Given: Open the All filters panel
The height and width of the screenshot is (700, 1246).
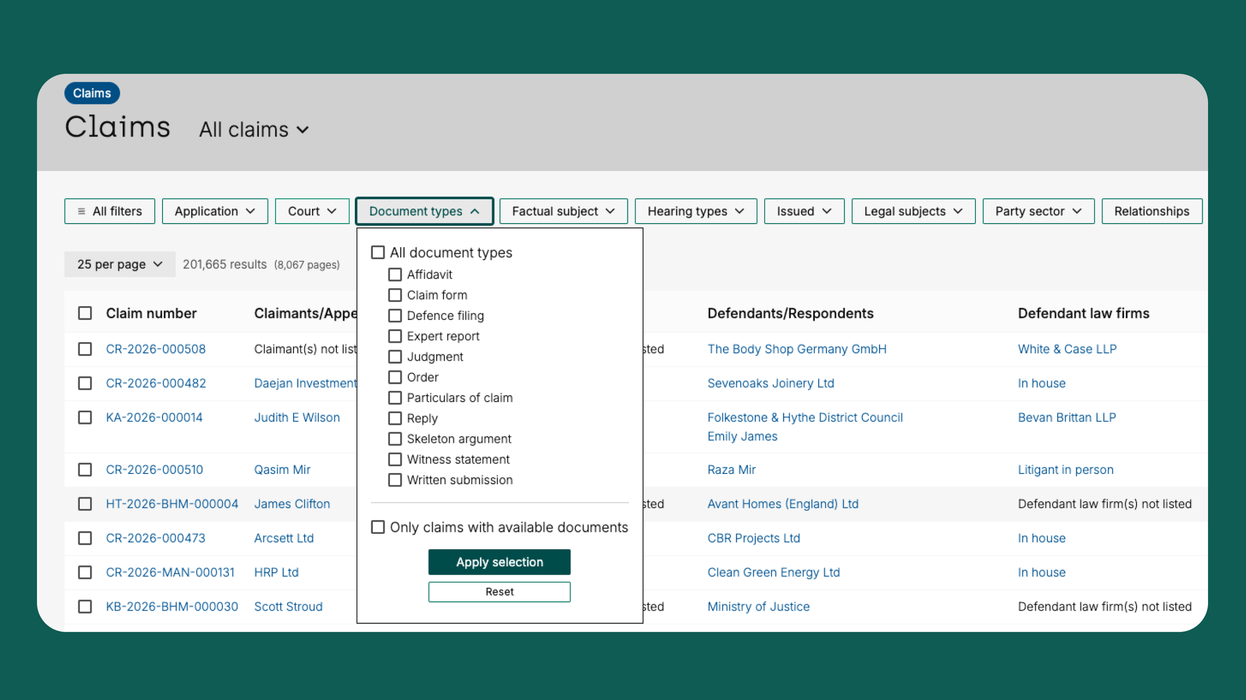Looking at the screenshot, I should tap(110, 211).
